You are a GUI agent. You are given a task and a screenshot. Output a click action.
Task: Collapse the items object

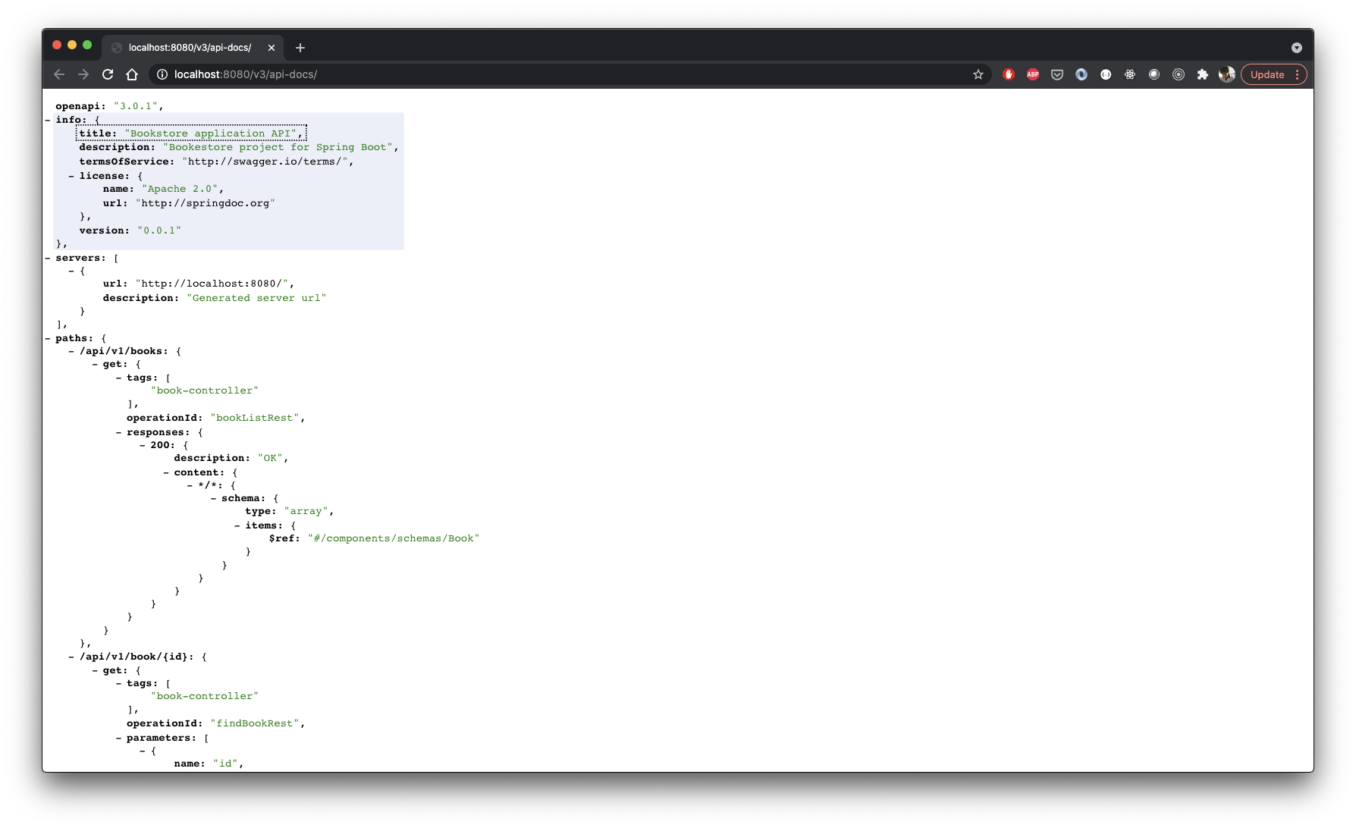click(x=237, y=525)
